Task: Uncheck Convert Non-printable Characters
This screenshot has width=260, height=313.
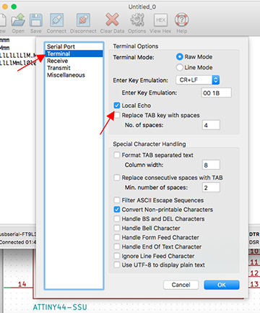Action: [x=117, y=210]
